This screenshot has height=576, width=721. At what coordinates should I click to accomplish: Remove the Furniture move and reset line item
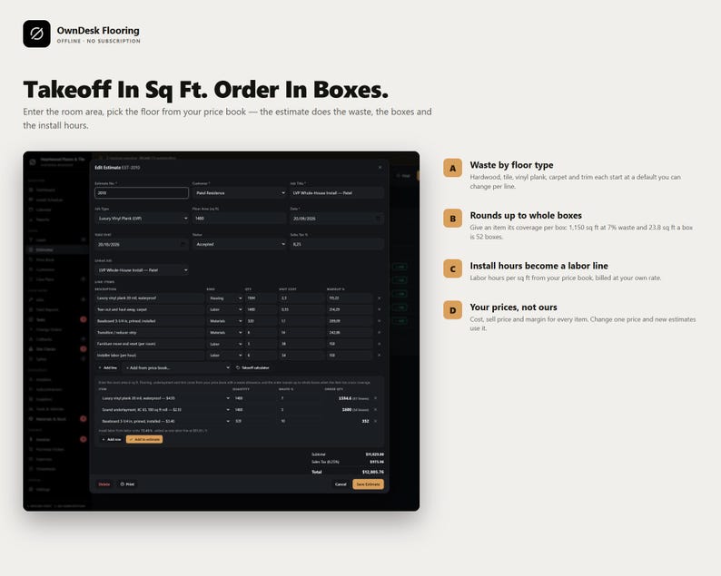379,344
